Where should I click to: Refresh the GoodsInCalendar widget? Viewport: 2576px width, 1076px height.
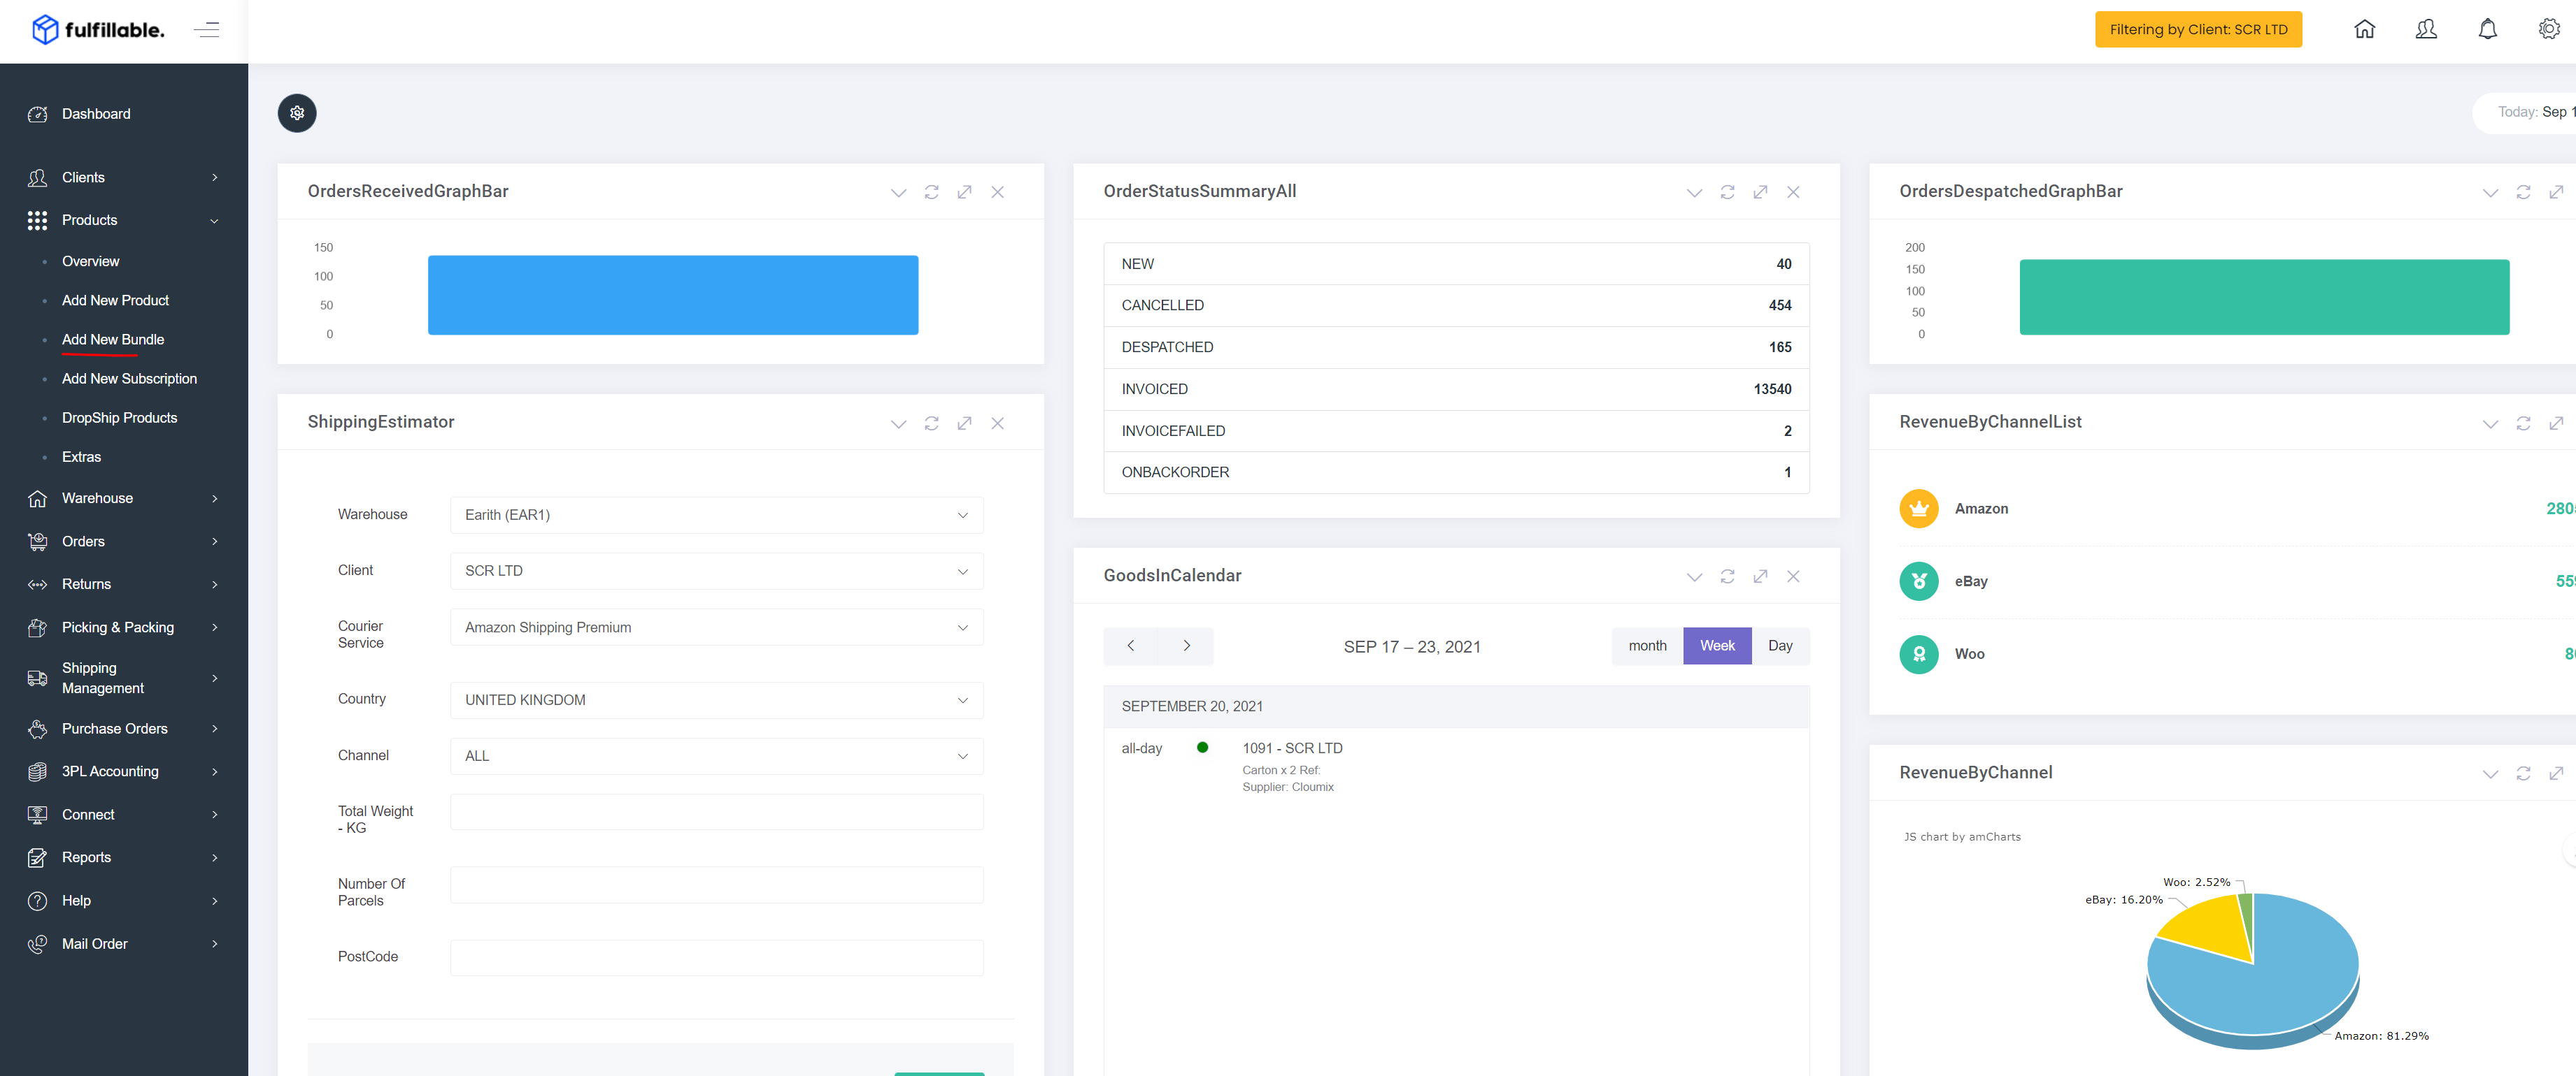coord(1727,576)
